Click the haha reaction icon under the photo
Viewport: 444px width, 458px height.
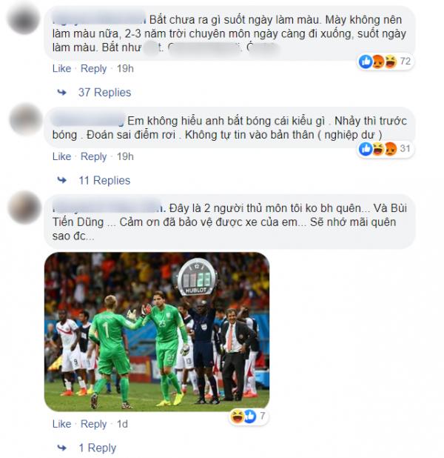pos(237,416)
